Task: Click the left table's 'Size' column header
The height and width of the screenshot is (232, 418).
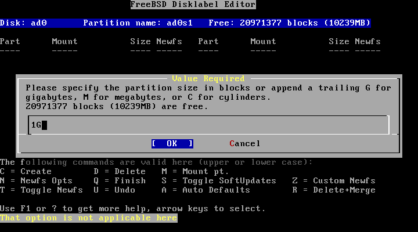Action: click(x=140, y=42)
